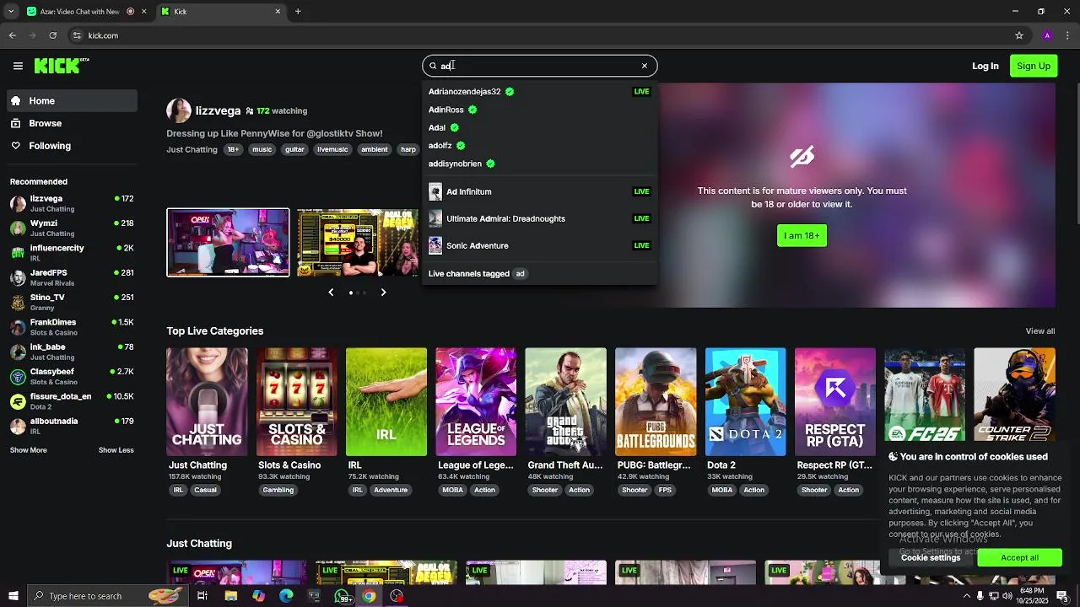Click the Log In button
The height and width of the screenshot is (607, 1080).
point(985,66)
